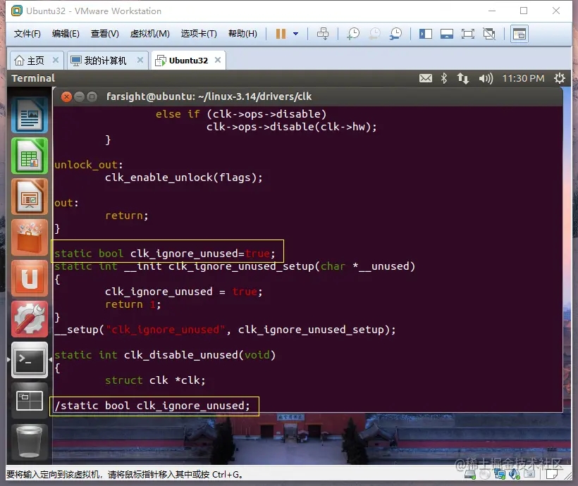Open the Bluetooth indicator menu
The height and width of the screenshot is (486, 578).
[444, 78]
